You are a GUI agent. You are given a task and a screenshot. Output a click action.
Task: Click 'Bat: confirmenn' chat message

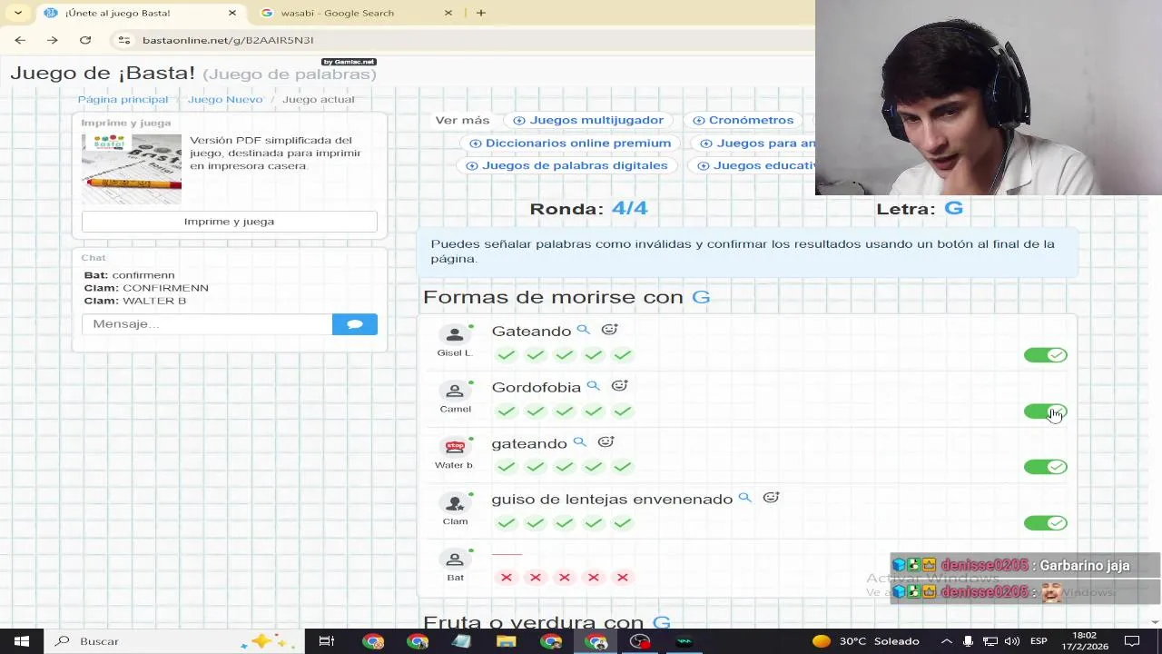click(x=129, y=275)
